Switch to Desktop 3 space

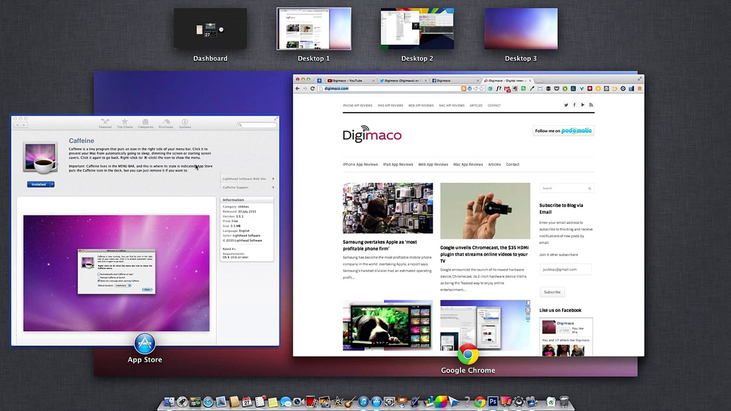[x=521, y=29]
